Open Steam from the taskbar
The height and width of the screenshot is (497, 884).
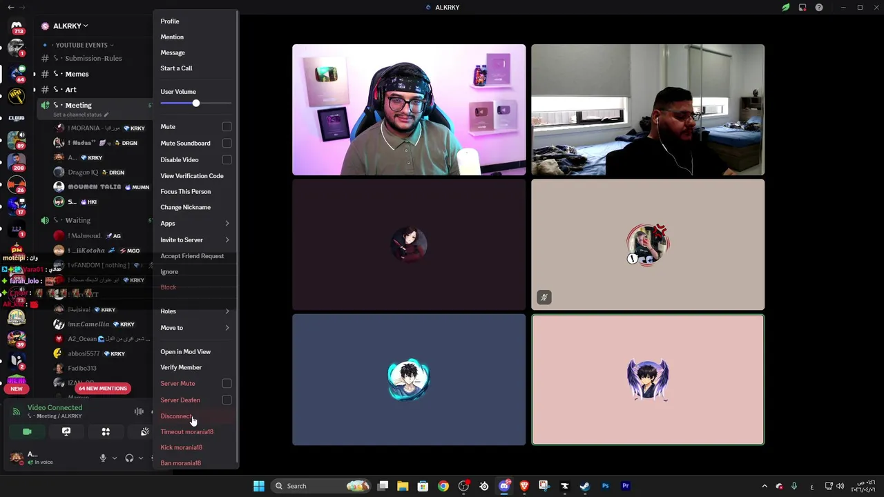pos(585,486)
